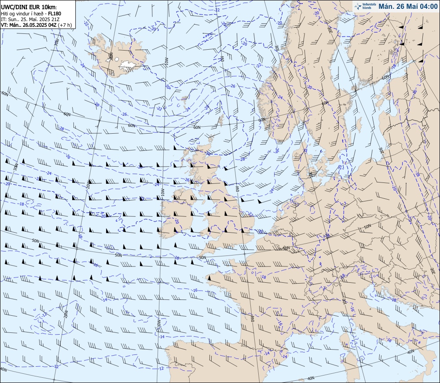Click the island of Corsica
The width and height of the screenshot is (440, 383).
click(346, 342)
